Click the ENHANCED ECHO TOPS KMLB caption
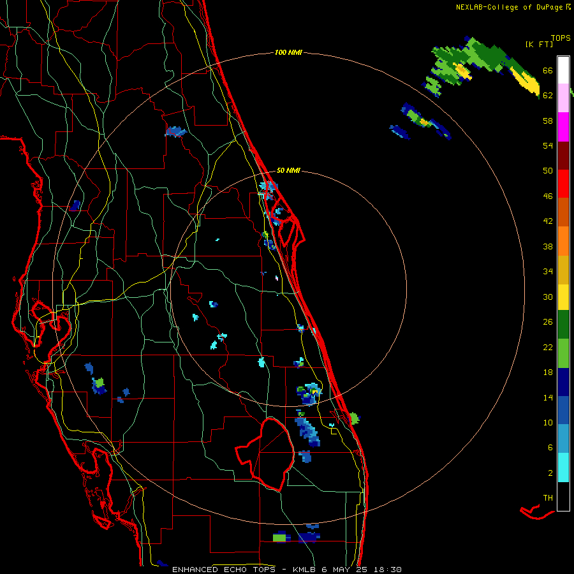The width and height of the screenshot is (574, 574). 286,570
